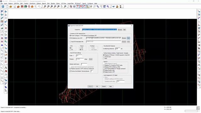
Task: Click the red T toolbar icon
Action: 78,7
